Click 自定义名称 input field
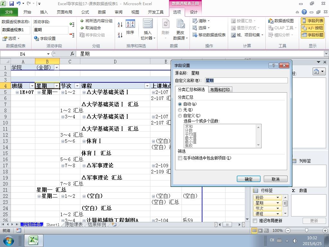 click(x=246, y=80)
